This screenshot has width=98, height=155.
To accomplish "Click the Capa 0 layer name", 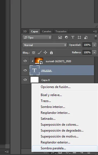I will pos(46,80).
